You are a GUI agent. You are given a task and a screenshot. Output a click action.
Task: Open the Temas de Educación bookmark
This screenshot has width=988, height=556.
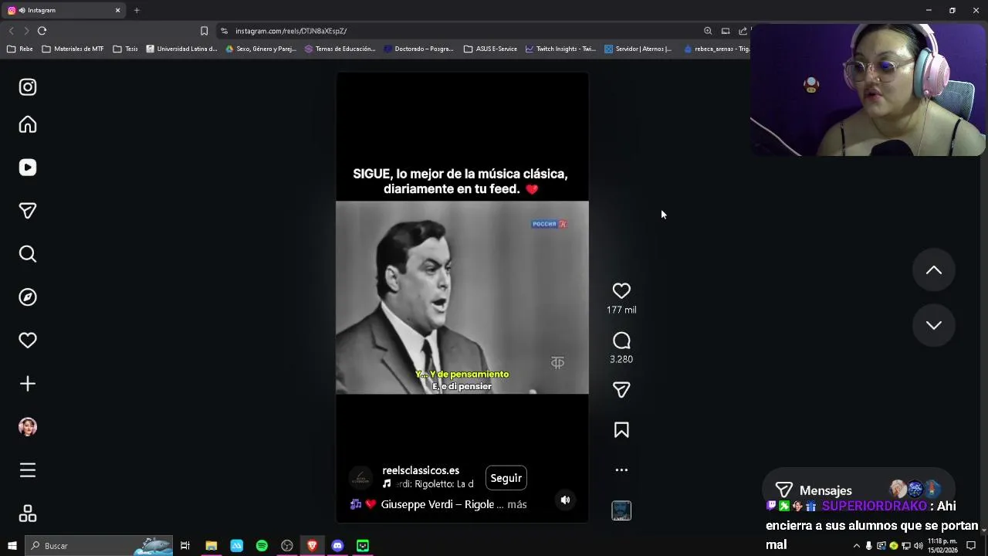tap(340, 49)
